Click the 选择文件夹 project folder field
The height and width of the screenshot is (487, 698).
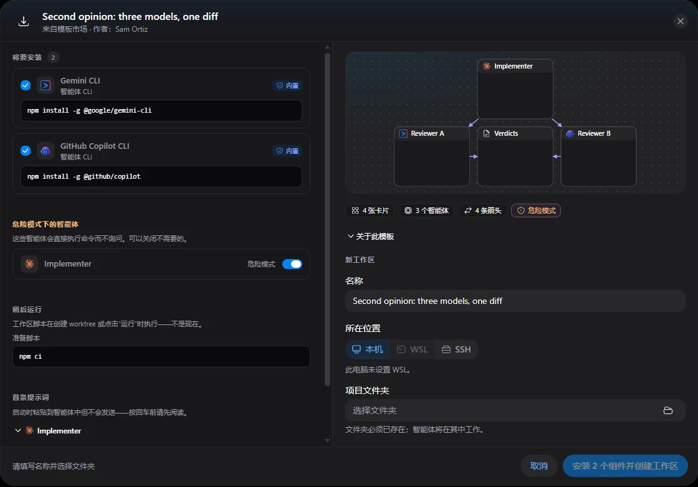(515, 410)
